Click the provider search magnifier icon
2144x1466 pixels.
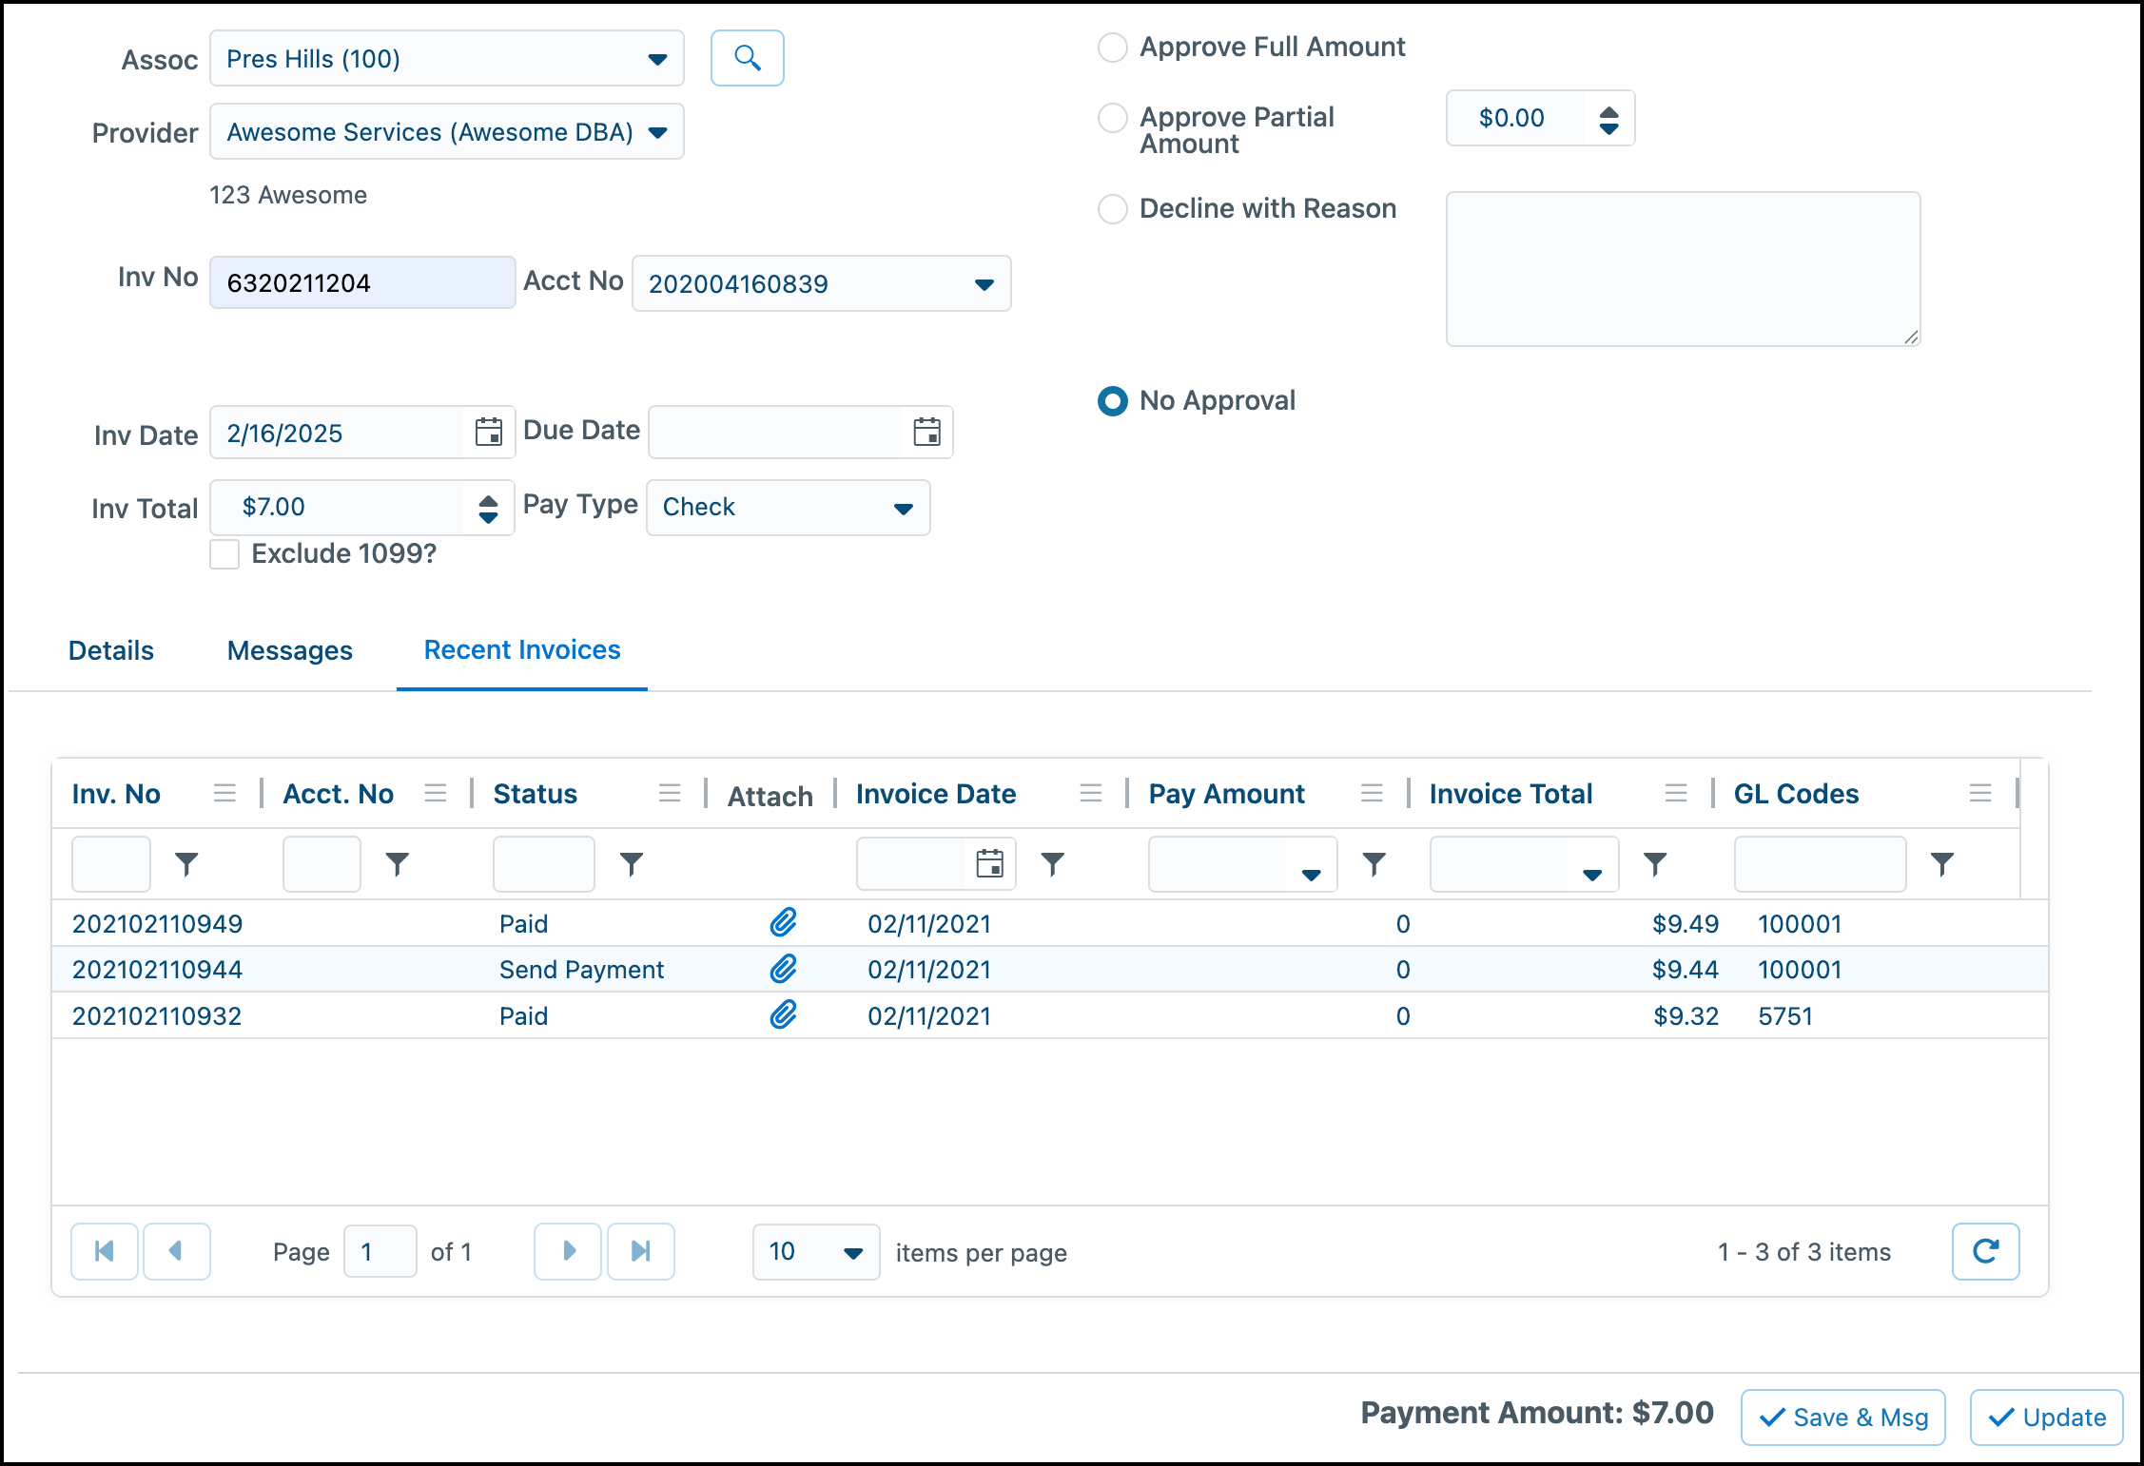click(x=747, y=58)
